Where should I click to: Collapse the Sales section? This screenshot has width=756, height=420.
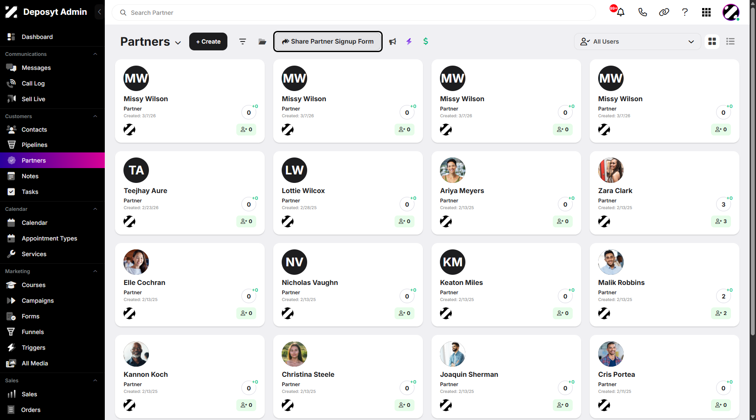(x=95, y=381)
